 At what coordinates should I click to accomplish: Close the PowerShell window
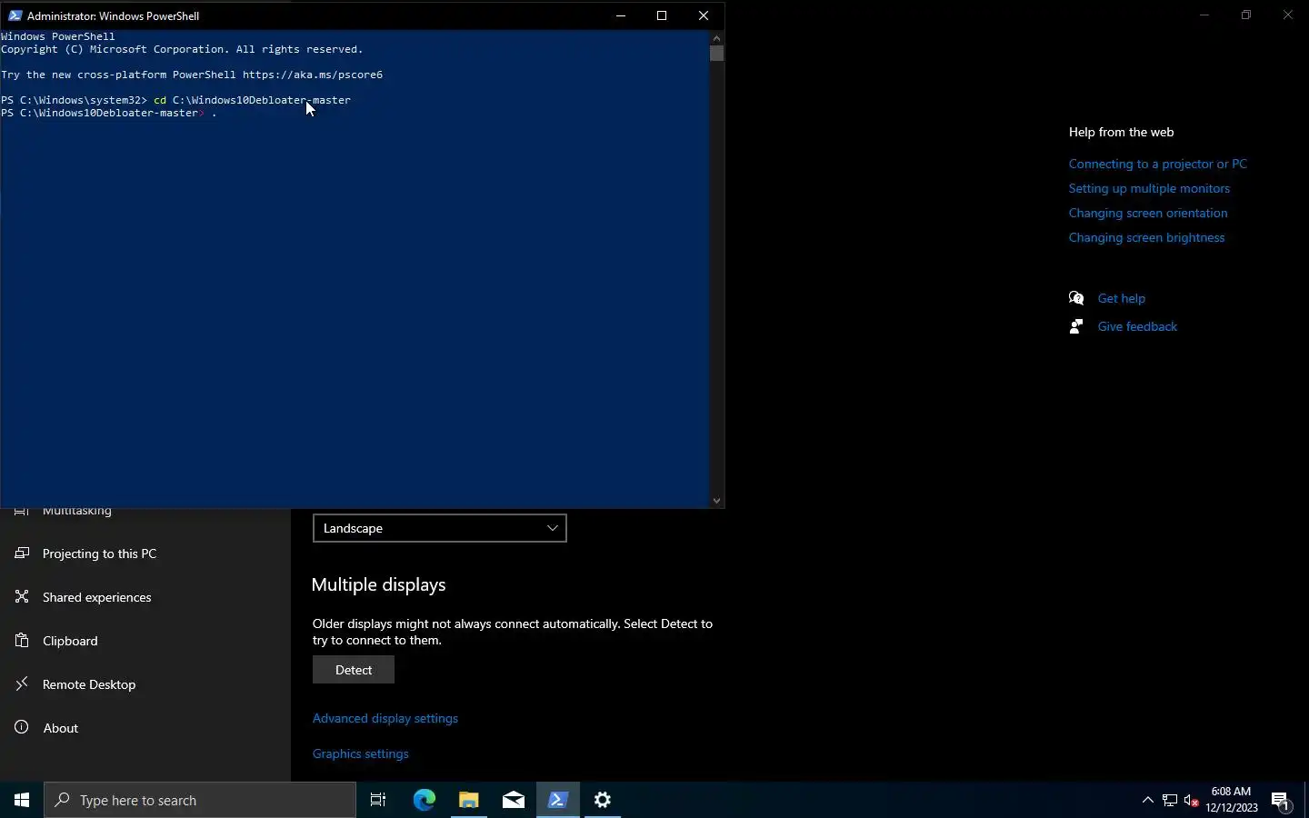[x=704, y=15]
